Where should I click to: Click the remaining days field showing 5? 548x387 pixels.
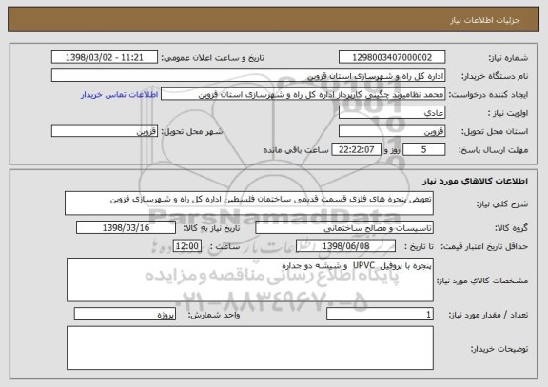pyautogui.click(x=424, y=149)
